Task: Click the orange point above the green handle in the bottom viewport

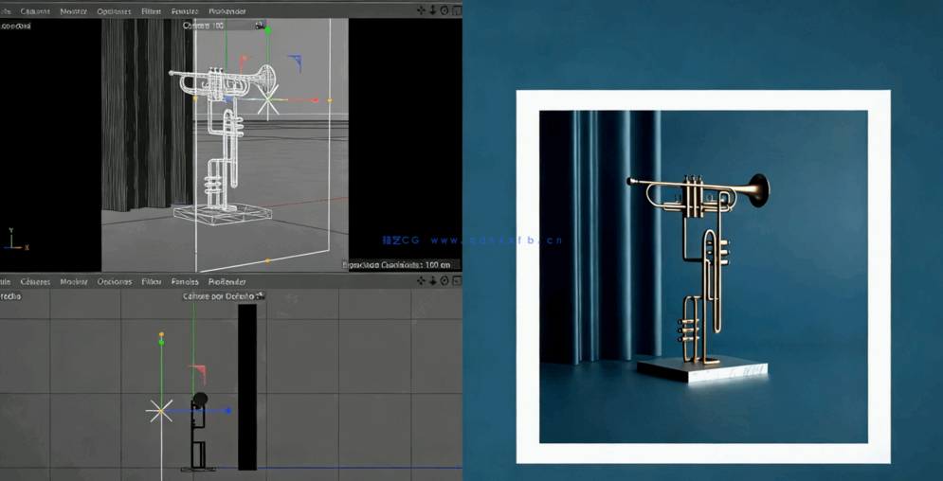Action: click(161, 334)
